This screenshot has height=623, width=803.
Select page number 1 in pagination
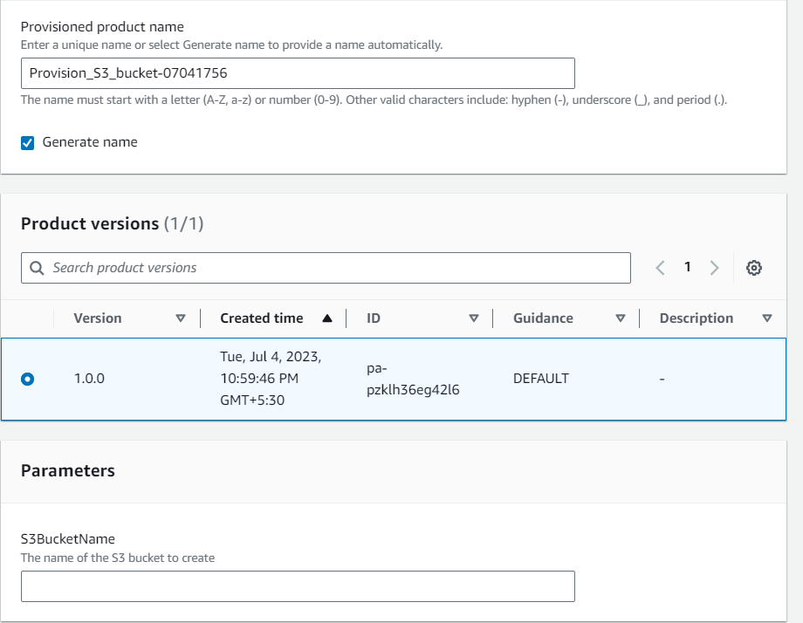coord(686,267)
